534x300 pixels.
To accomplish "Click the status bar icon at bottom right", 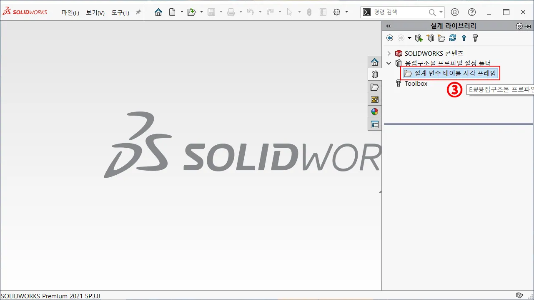I will 519,295.
